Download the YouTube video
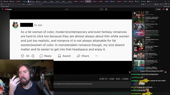The height and width of the screenshot is (95, 170). point(125,79)
